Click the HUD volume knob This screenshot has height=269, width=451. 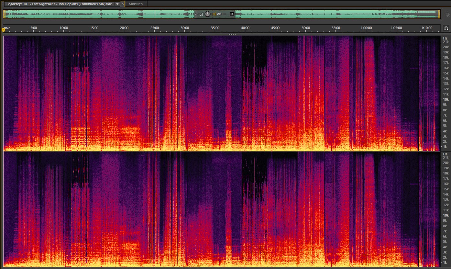[207, 14]
